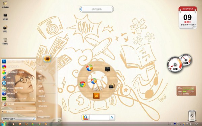The image size is (202, 126).
Task: Open 控制面板 Control Panel in Start menu
Action: coord(42,96)
